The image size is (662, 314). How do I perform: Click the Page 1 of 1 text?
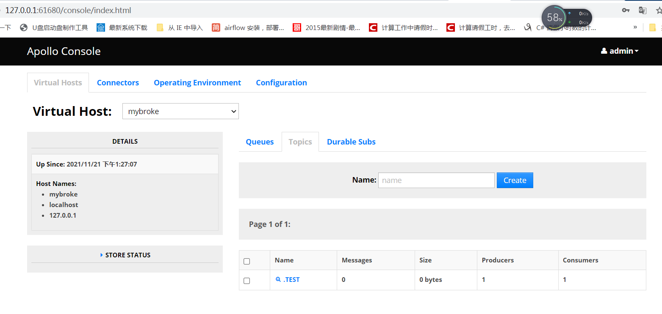[x=269, y=224]
